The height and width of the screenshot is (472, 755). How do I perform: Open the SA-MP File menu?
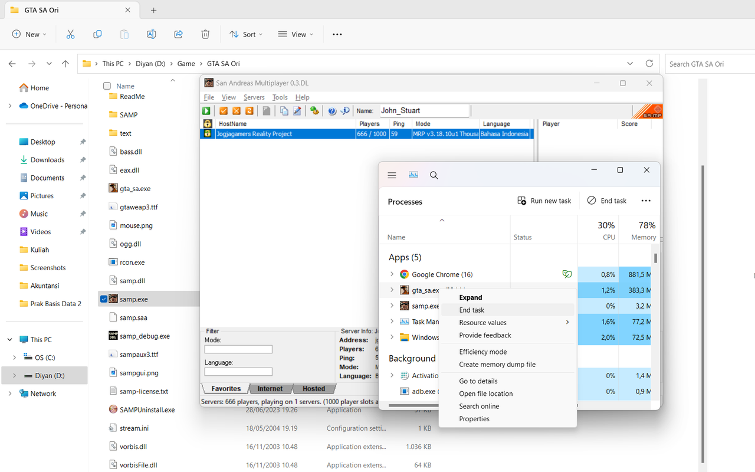point(209,97)
